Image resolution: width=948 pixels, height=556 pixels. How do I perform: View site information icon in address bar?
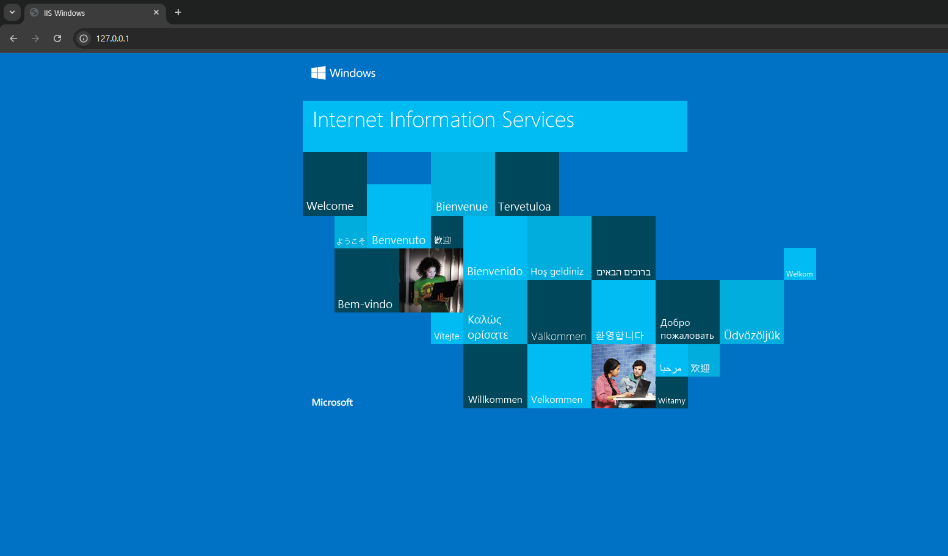click(x=84, y=38)
